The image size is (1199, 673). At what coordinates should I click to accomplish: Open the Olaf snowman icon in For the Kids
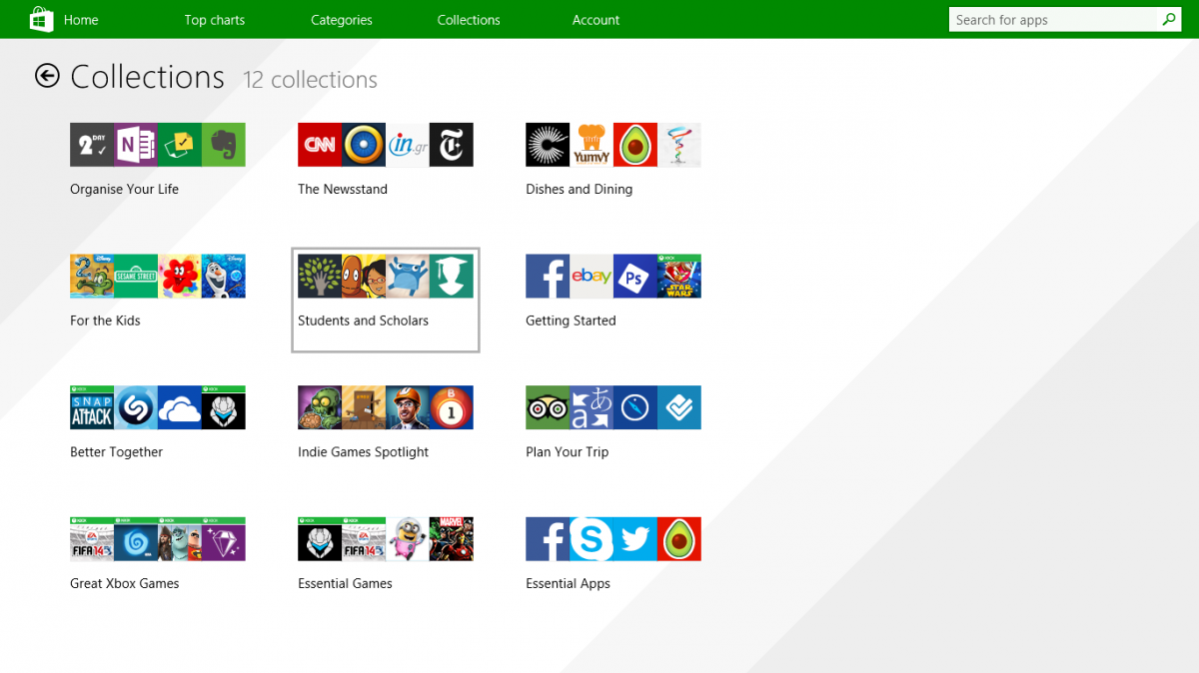[224, 277]
